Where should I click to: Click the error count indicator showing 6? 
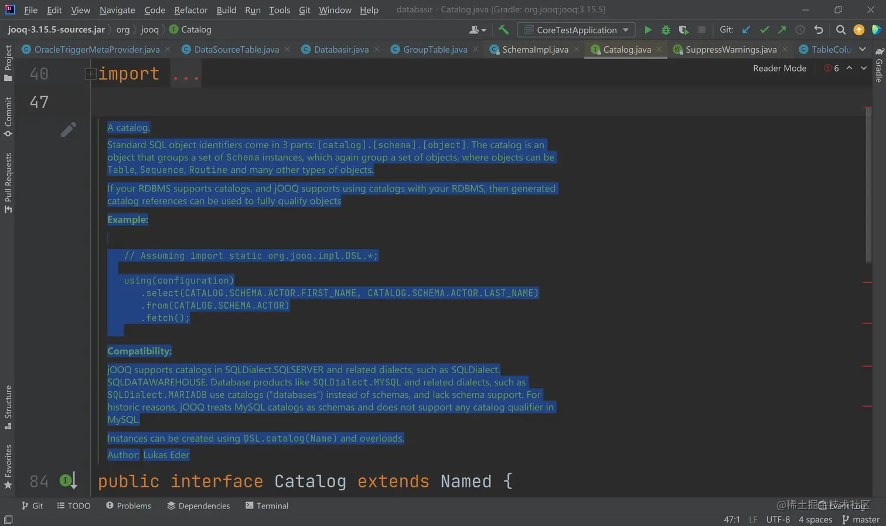click(832, 69)
